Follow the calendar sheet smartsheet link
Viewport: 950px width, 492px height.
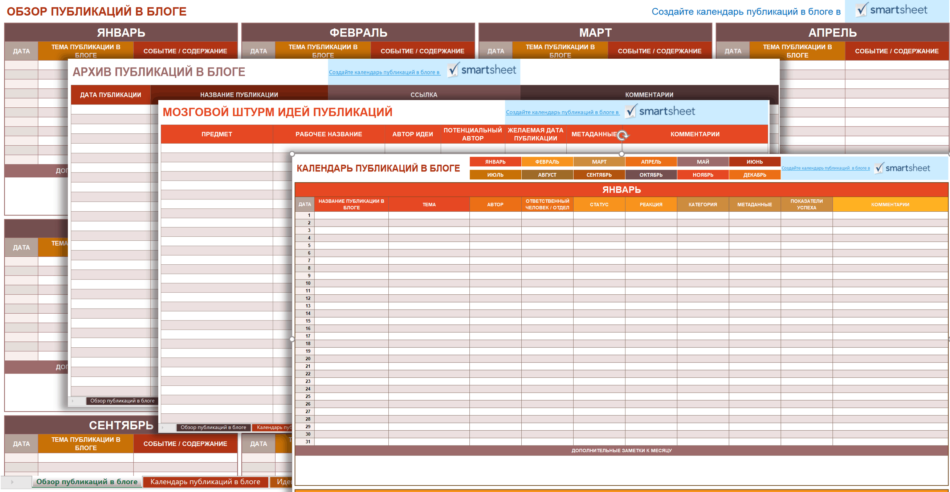(826, 168)
